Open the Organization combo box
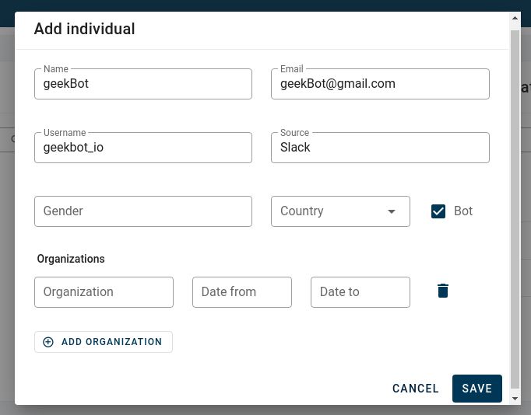 coord(104,292)
